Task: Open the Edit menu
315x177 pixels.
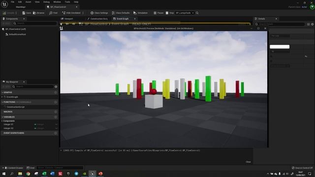Action: pyautogui.click(x=20, y=2)
